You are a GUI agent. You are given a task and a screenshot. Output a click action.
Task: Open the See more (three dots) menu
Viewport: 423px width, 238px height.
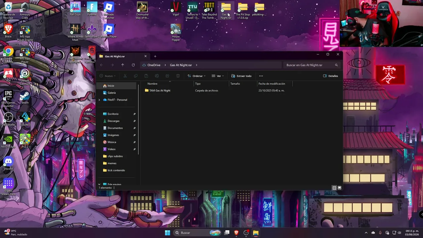click(261, 76)
